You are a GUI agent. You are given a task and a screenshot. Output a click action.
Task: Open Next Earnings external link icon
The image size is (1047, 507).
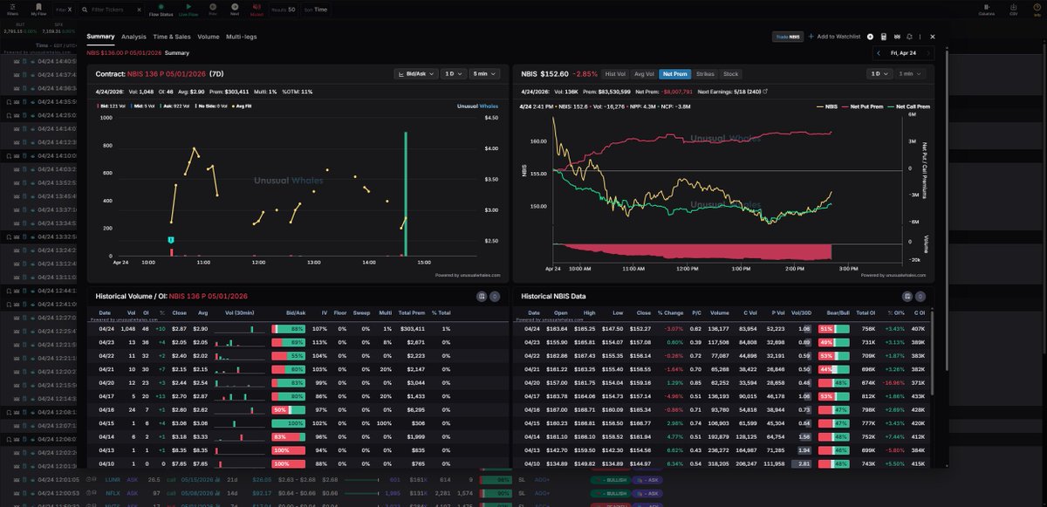point(766,90)
